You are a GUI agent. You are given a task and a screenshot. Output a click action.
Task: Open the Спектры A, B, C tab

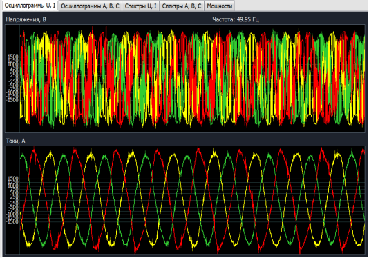pyautogui.click(x=182, y=6)
